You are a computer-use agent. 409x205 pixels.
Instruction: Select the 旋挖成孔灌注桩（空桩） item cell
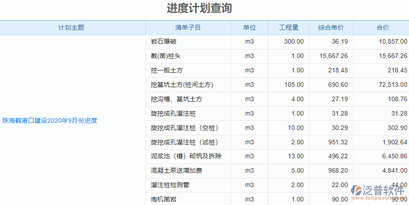click(x=188, y=128)
